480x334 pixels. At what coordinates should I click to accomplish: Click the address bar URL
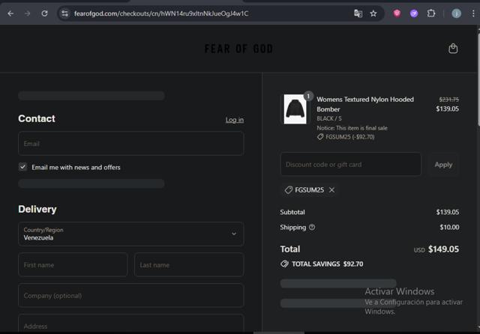tap(161, 13)
